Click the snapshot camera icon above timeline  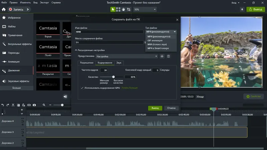click(x=34, y=105)
